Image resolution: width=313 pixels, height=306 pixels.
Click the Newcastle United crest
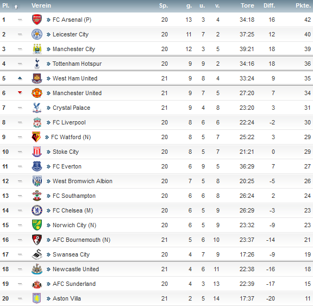[37, 269]
